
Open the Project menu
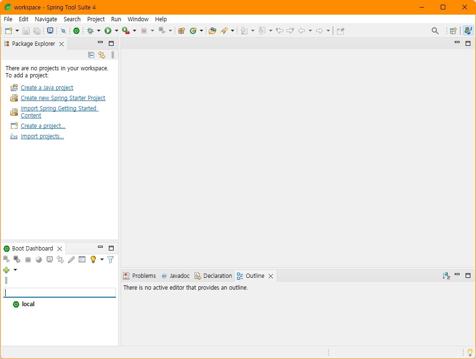click(96, 19)
